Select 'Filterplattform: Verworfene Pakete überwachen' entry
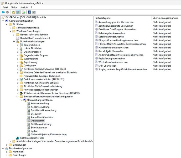This screenshot has height=158, width=181. coord(122,44)
